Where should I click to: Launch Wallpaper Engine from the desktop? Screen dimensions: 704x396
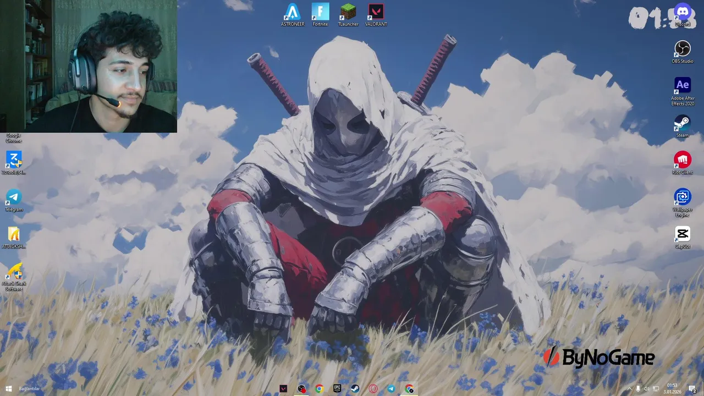(683, 202)
